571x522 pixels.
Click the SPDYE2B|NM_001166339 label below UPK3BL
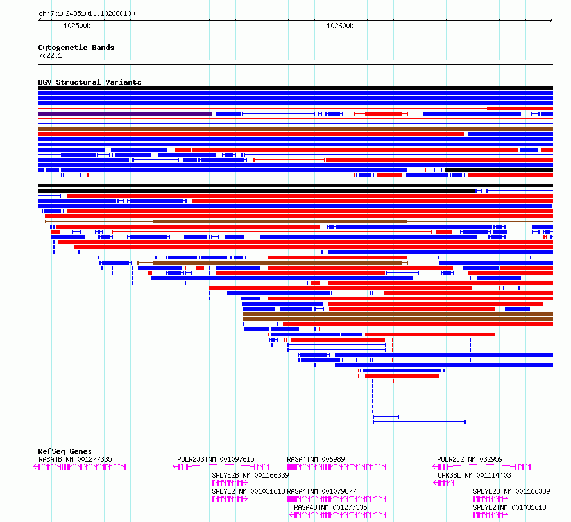[511, 491]
